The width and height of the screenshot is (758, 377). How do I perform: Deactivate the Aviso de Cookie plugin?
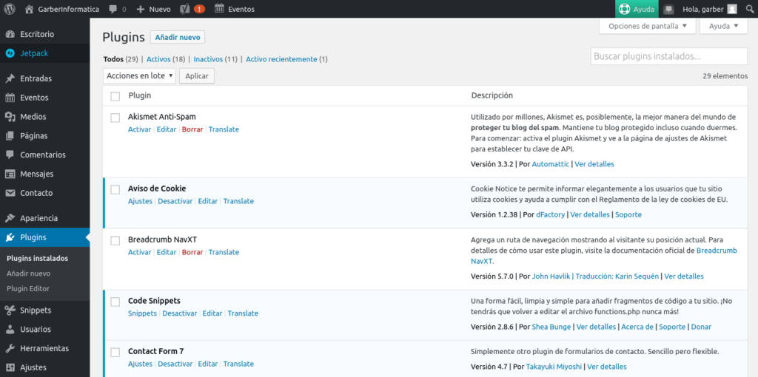[175, 201]
